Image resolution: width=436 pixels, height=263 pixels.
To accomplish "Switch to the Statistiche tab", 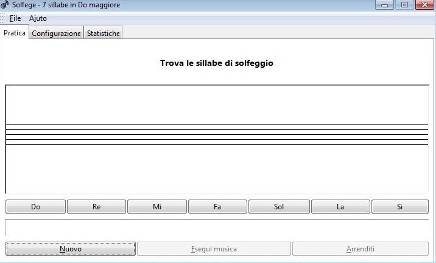I will click(103, 33).
